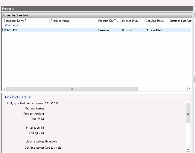Click the Genuine Status column header
Image resolution: width=195 pixels, height=153 pixels.
click(156, 21)
